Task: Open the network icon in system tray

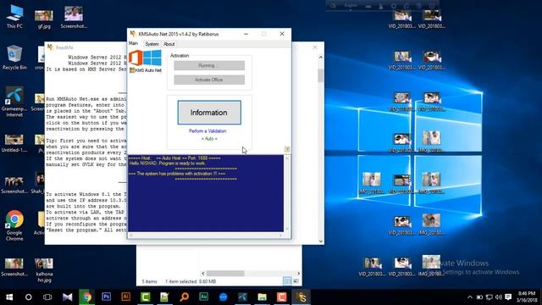Action: pyautogui.click(x=489, y=297)
